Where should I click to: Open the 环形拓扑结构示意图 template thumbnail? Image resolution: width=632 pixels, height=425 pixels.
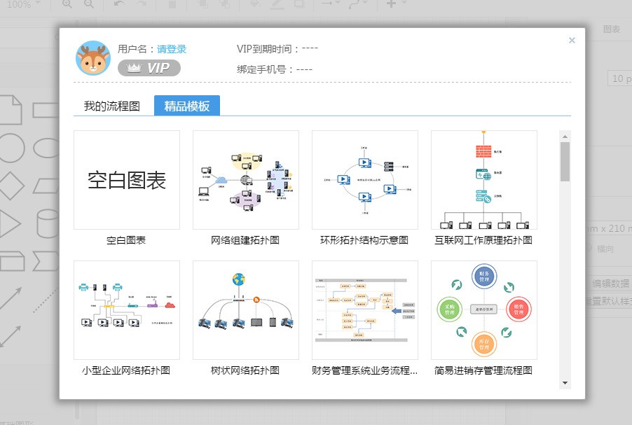coord(365,180)
